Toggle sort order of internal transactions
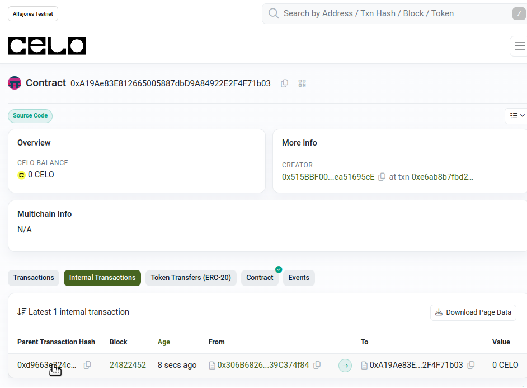Image resolution: width=527 pixels, height=388 pixels. click(x=22, y=312)
